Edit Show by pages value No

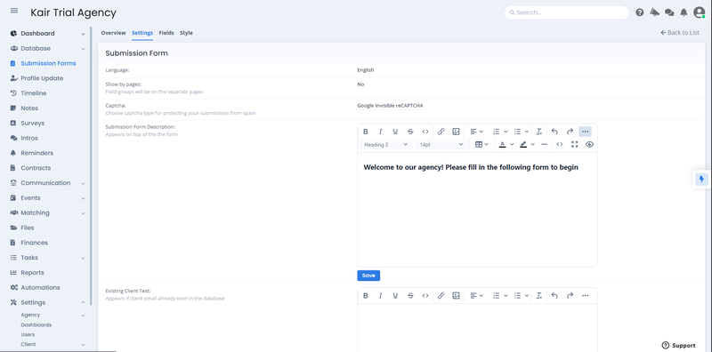click(360, 84)
